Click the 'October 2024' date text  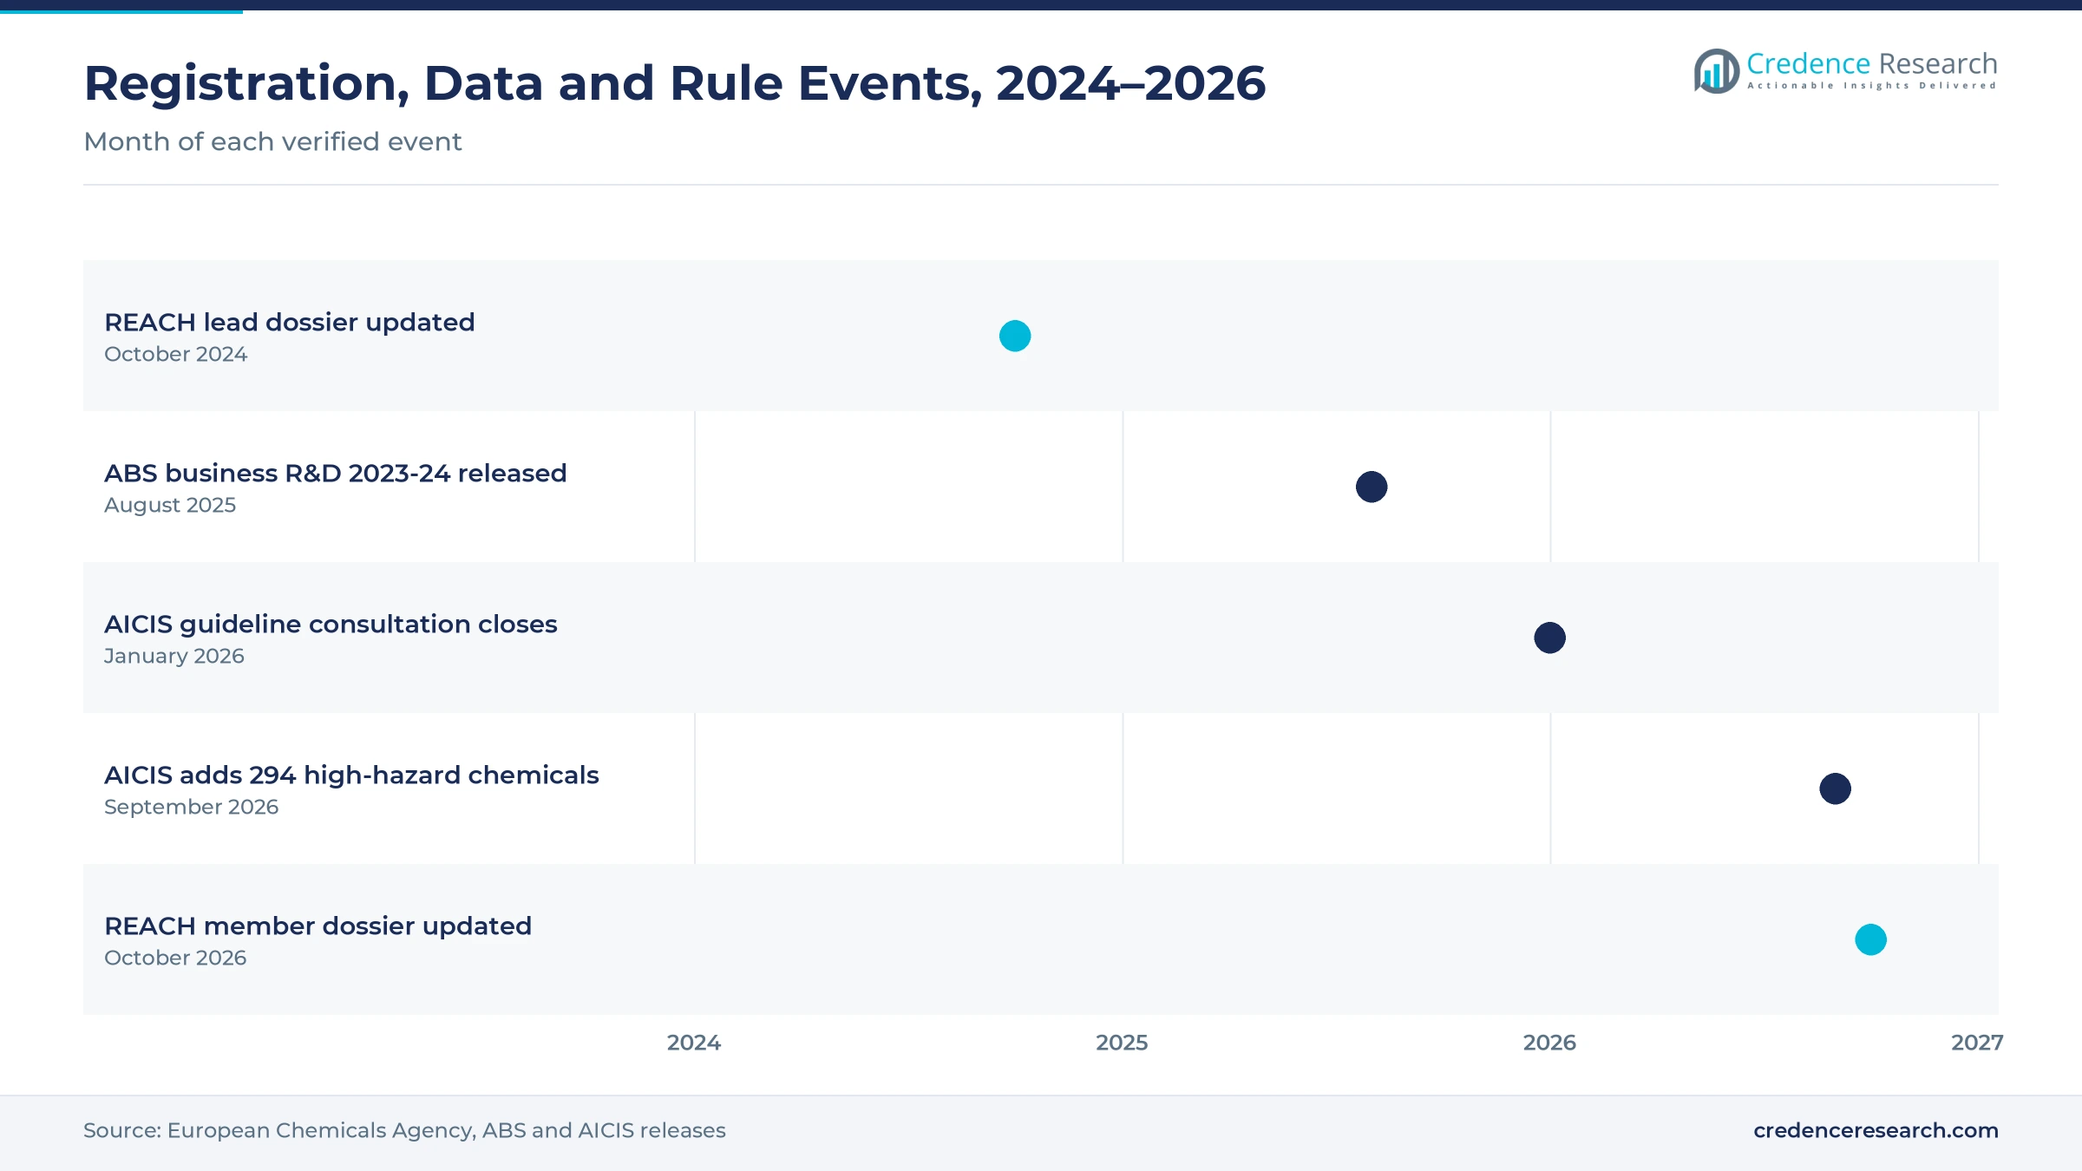176,354
